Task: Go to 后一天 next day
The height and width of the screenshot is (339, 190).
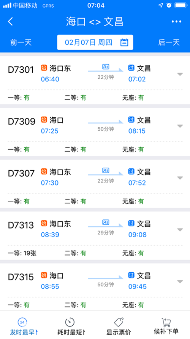Action: [169, 42]
